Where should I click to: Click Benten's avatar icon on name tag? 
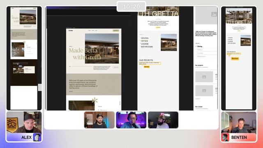[x=225, y=137]
